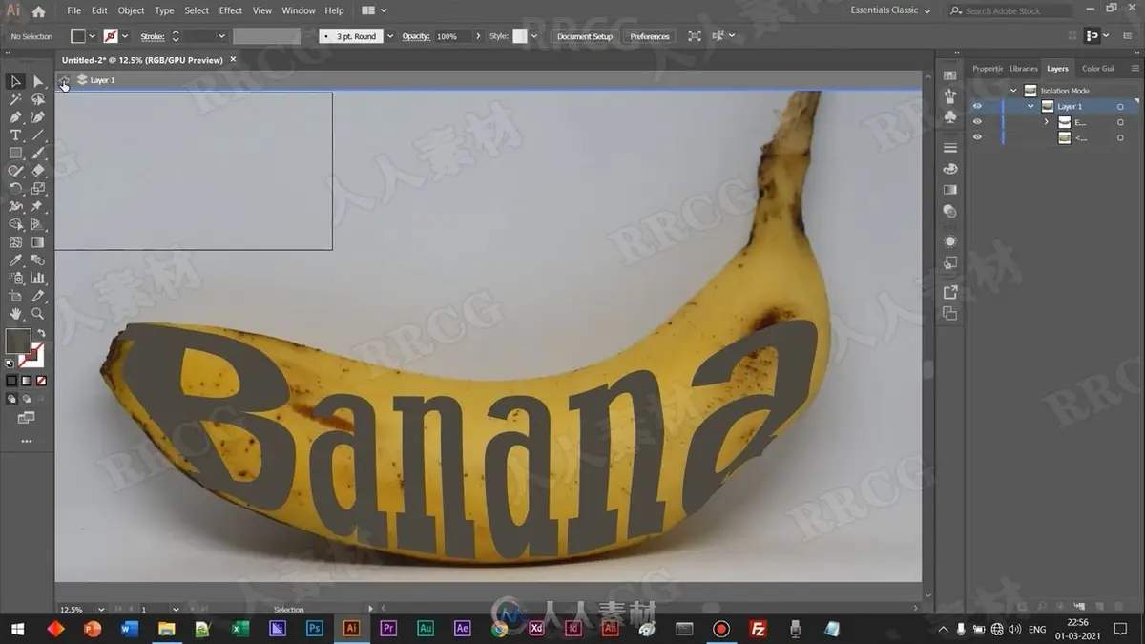Hide Layer 1 using its eye icon
The image size is (1145, 644).
click(977, 107)
